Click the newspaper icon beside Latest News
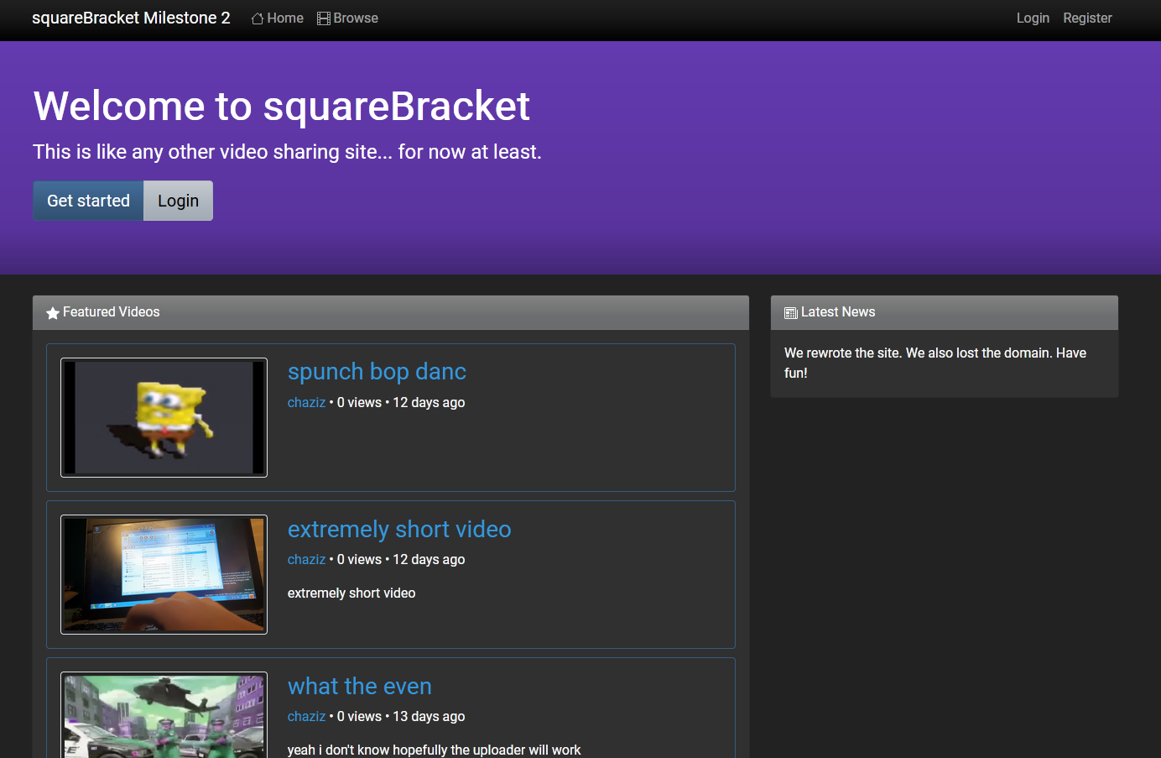 click(790, 312)
